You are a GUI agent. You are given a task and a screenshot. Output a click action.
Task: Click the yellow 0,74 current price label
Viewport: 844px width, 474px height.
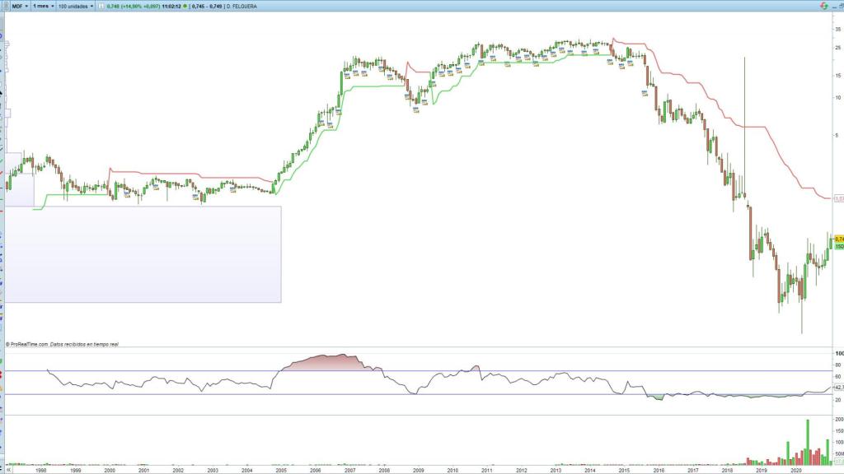click(x=838, y=239)
